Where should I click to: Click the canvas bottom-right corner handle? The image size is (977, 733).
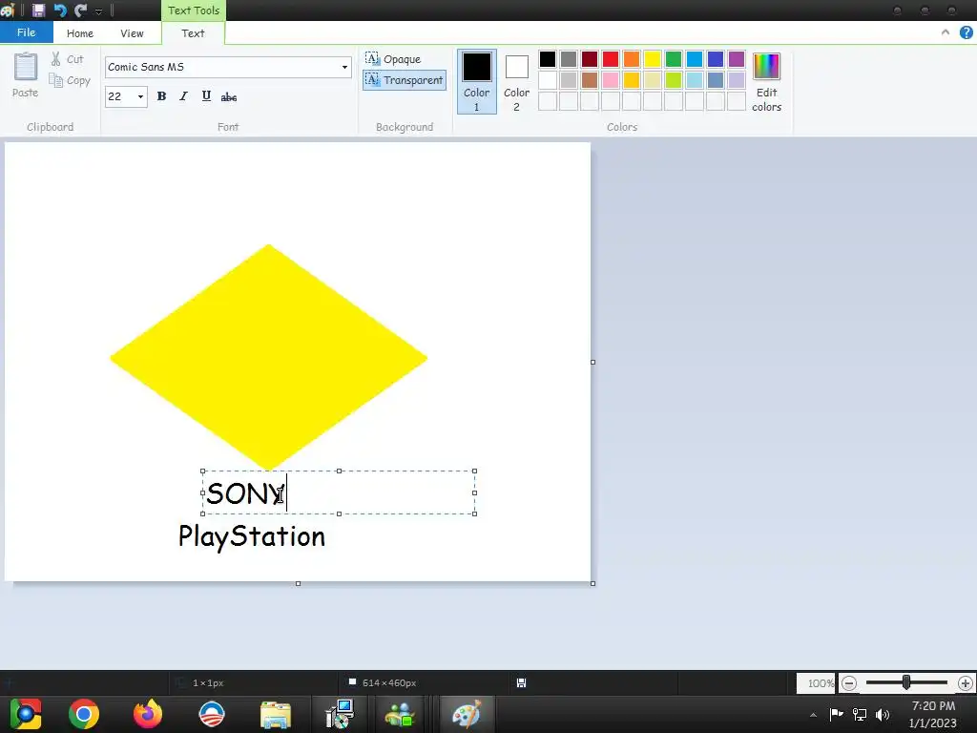[592, 583]
